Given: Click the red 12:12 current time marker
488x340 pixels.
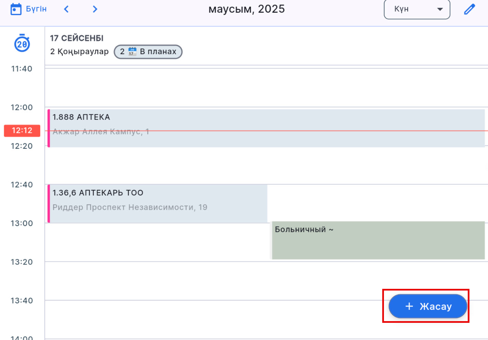Looking at the screenshot, I should tap(22, 131).
